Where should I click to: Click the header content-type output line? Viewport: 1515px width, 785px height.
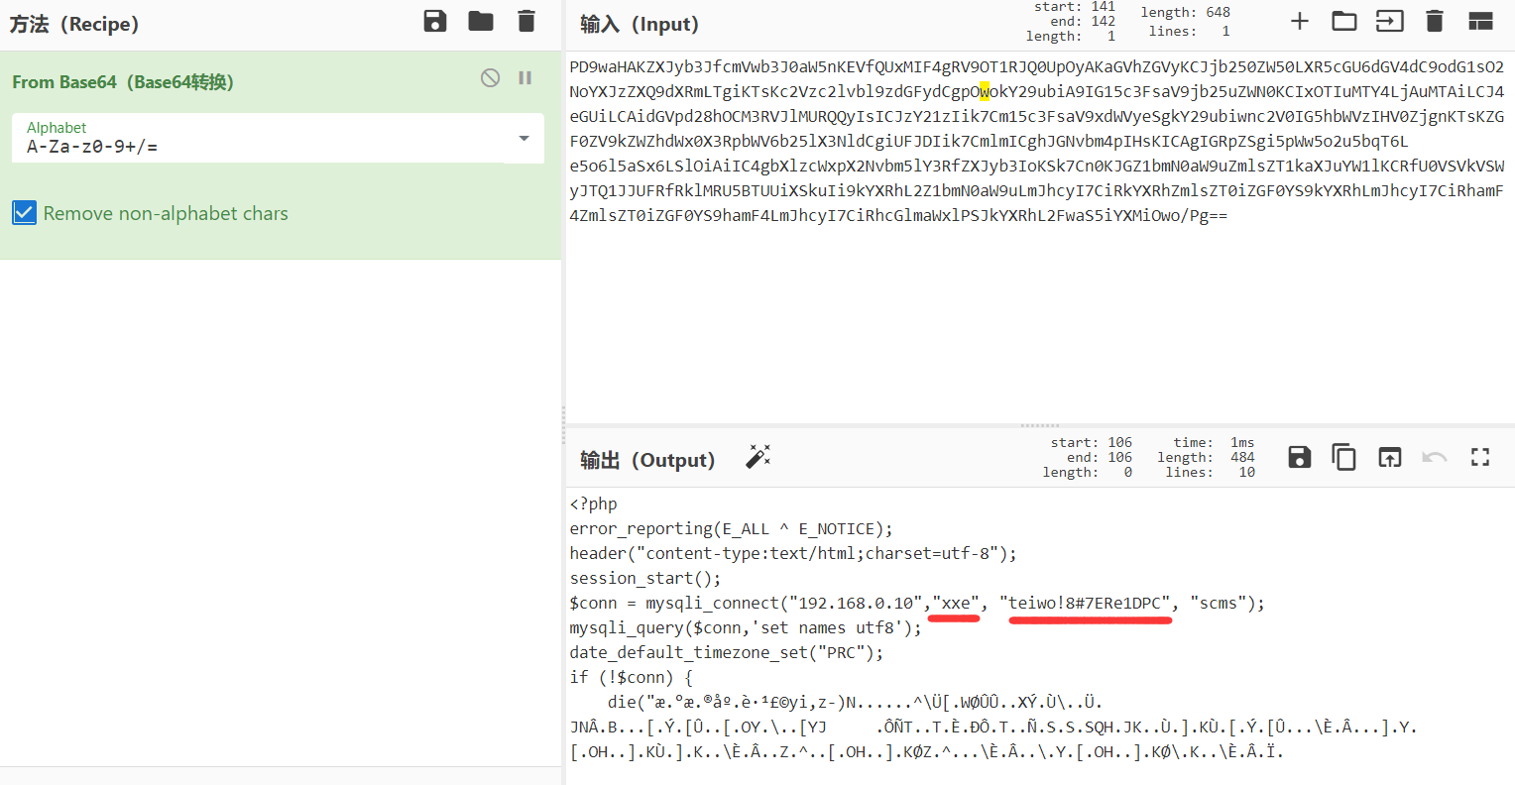click(793, 553)
